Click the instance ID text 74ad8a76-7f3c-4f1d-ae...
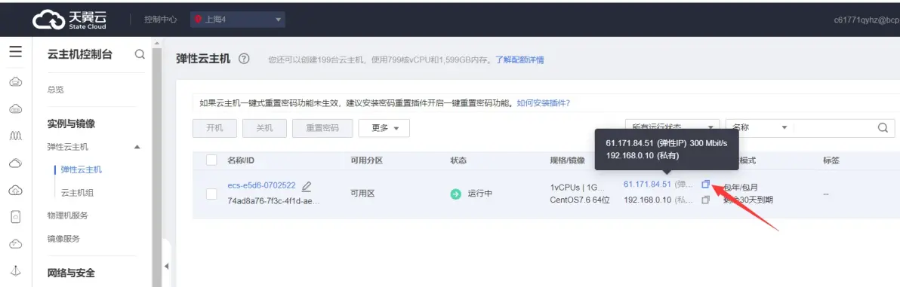The width and height of the screenshot is (900, 287). (x=274, y=202)
